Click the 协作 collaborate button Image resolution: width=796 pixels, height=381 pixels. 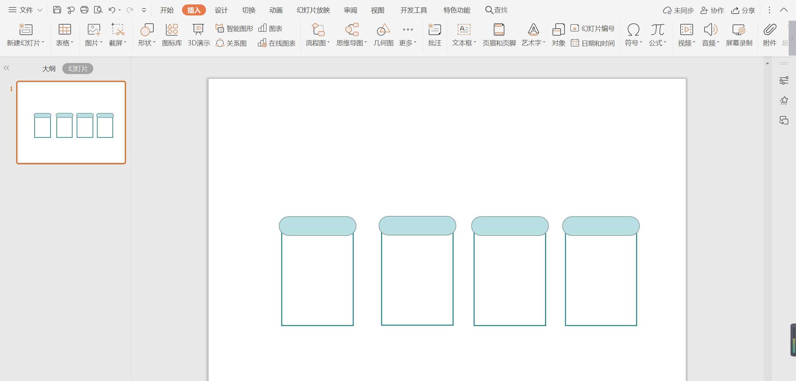point(712,10)
